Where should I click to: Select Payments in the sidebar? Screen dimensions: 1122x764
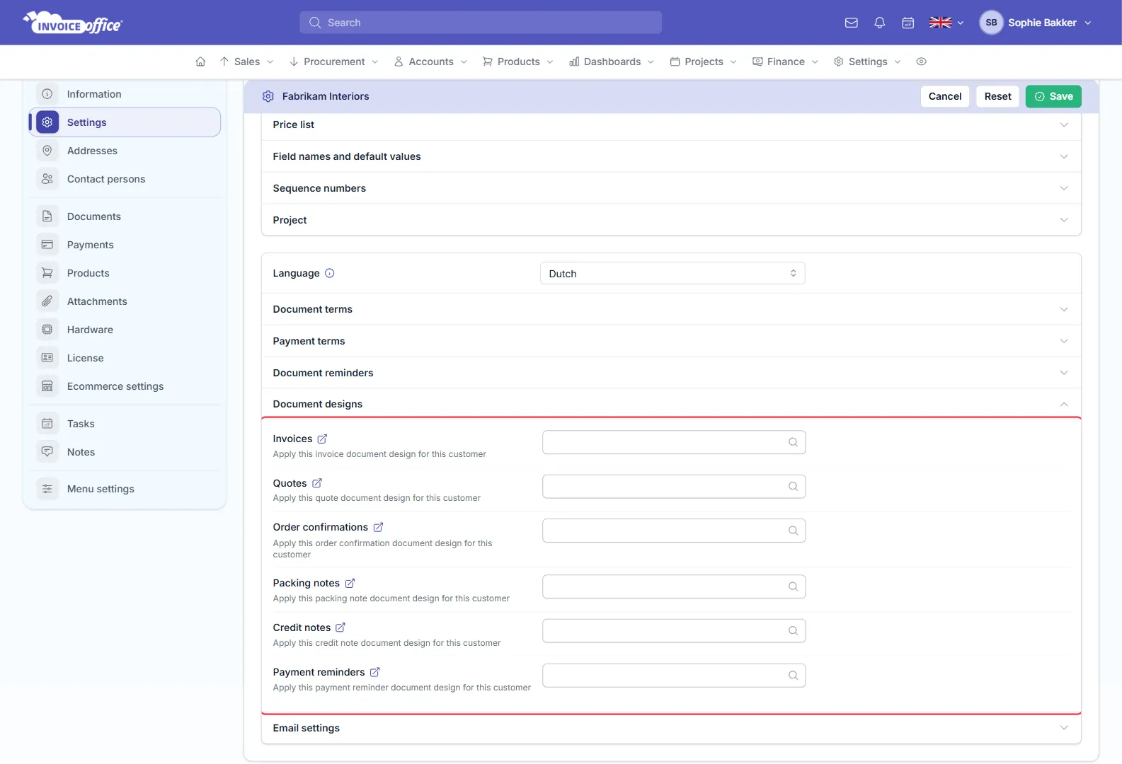125,245
